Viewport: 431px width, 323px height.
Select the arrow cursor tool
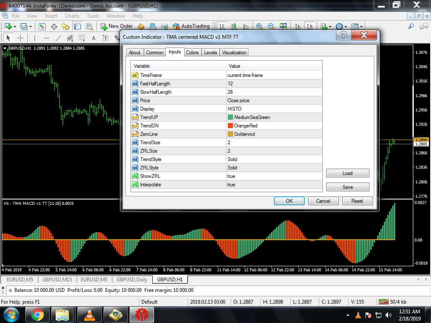point(8,37)
